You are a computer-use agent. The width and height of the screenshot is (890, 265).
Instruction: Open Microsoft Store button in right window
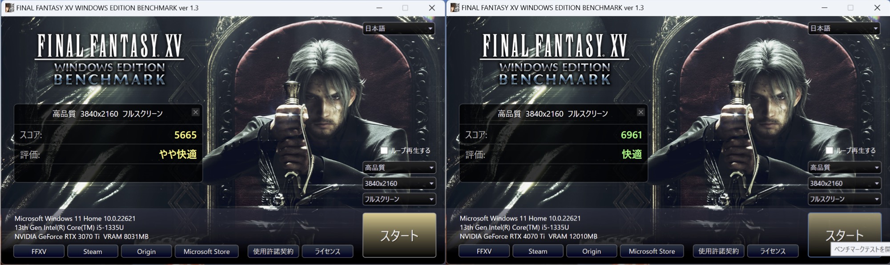coord(652,251)
